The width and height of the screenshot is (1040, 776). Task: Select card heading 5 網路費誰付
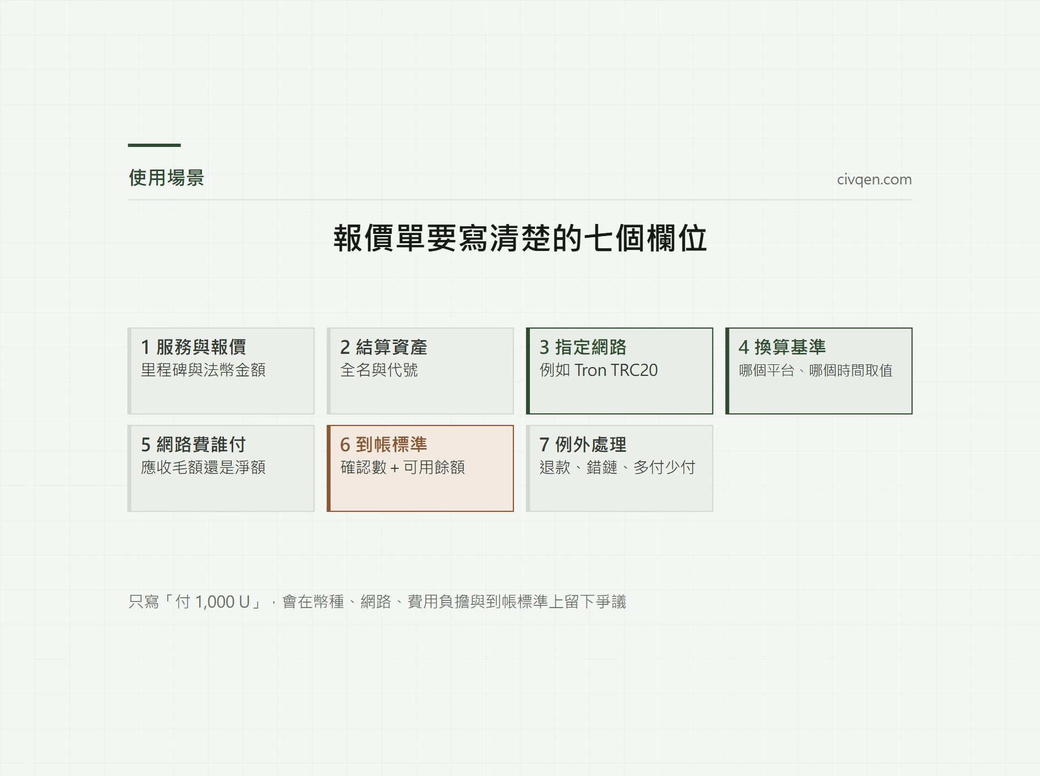coord(194,444)
